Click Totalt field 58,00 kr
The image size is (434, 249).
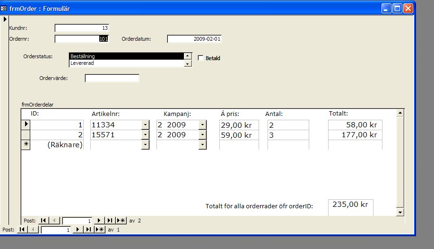(355, 125)
